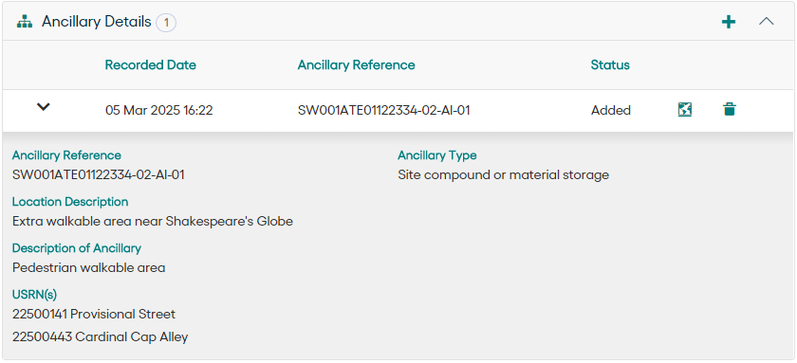Sort by Status column header
The width and height of the screenshot is (797, 363).
(610, 65)
